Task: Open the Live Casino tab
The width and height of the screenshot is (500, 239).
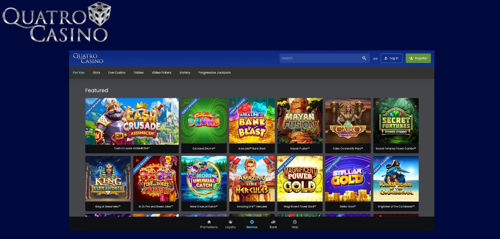Action: pos(117,73)
